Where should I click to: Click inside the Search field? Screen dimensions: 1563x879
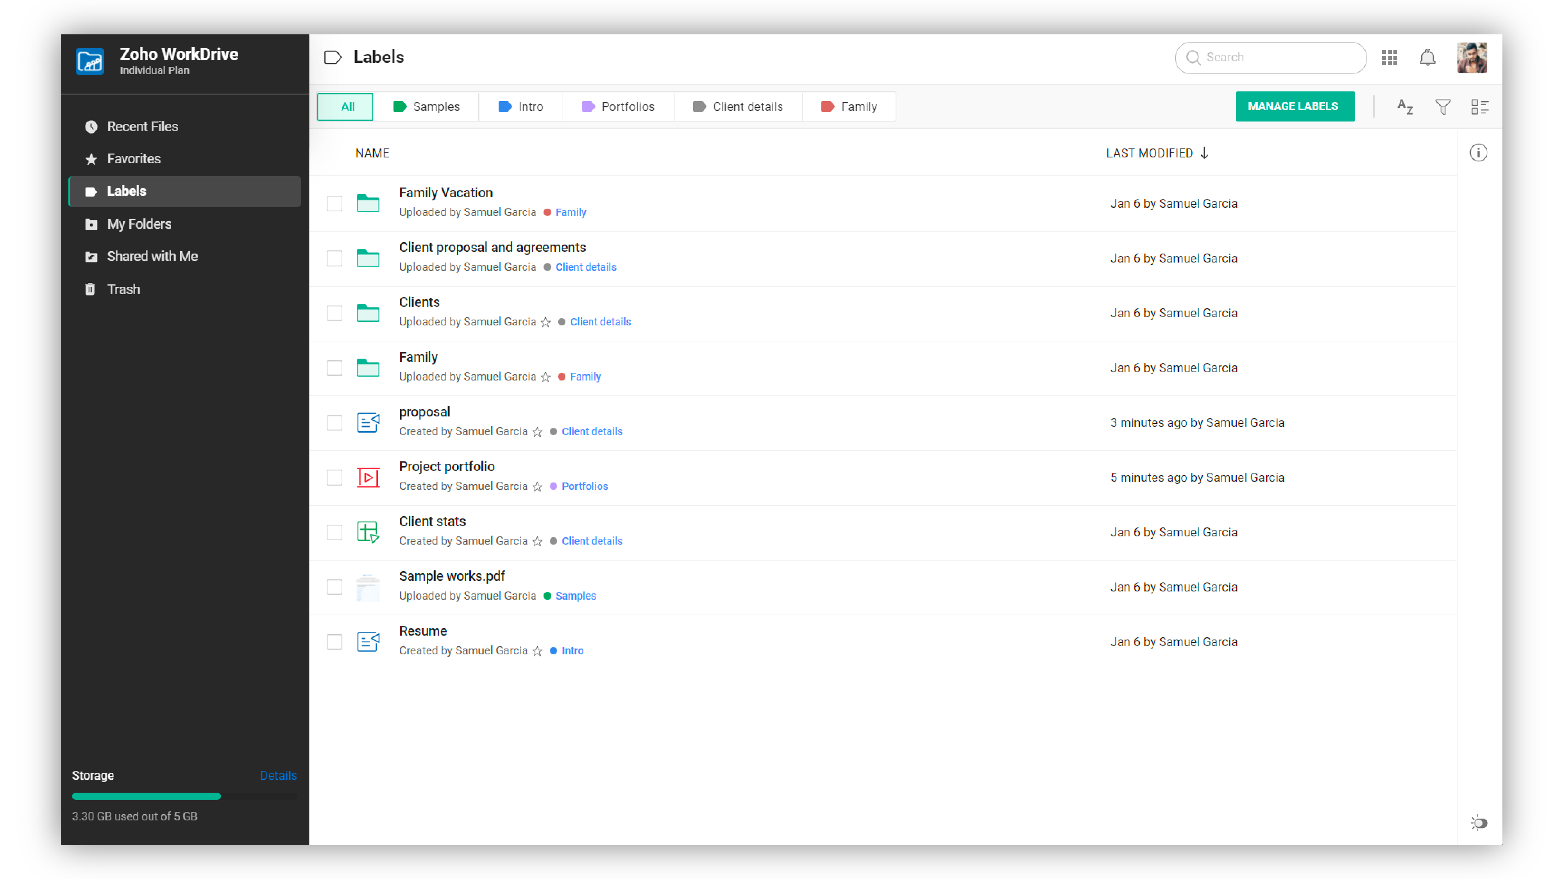point(1270,58)
